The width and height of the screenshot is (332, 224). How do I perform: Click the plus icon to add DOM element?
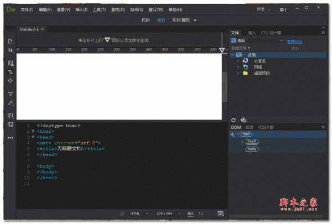coord(232,134)
